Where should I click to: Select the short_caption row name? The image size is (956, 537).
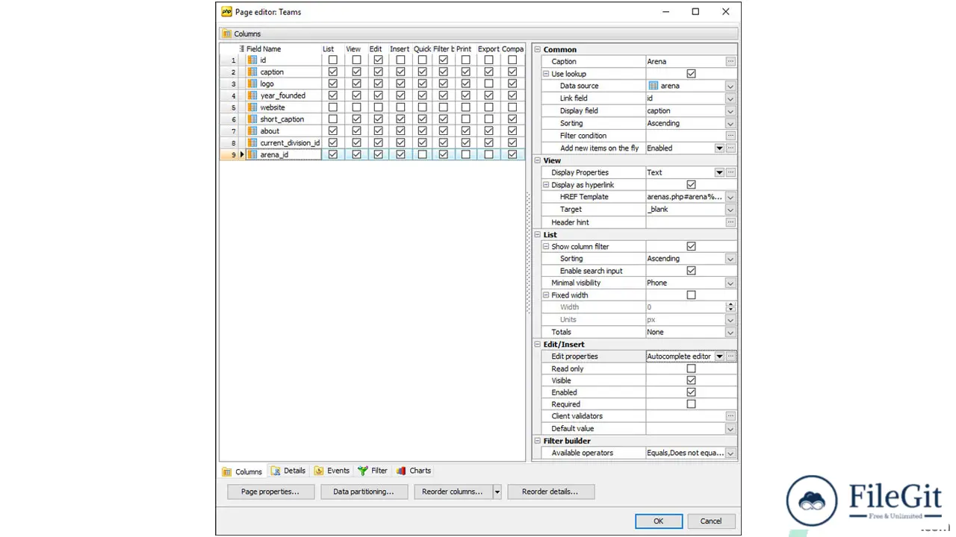282,119
